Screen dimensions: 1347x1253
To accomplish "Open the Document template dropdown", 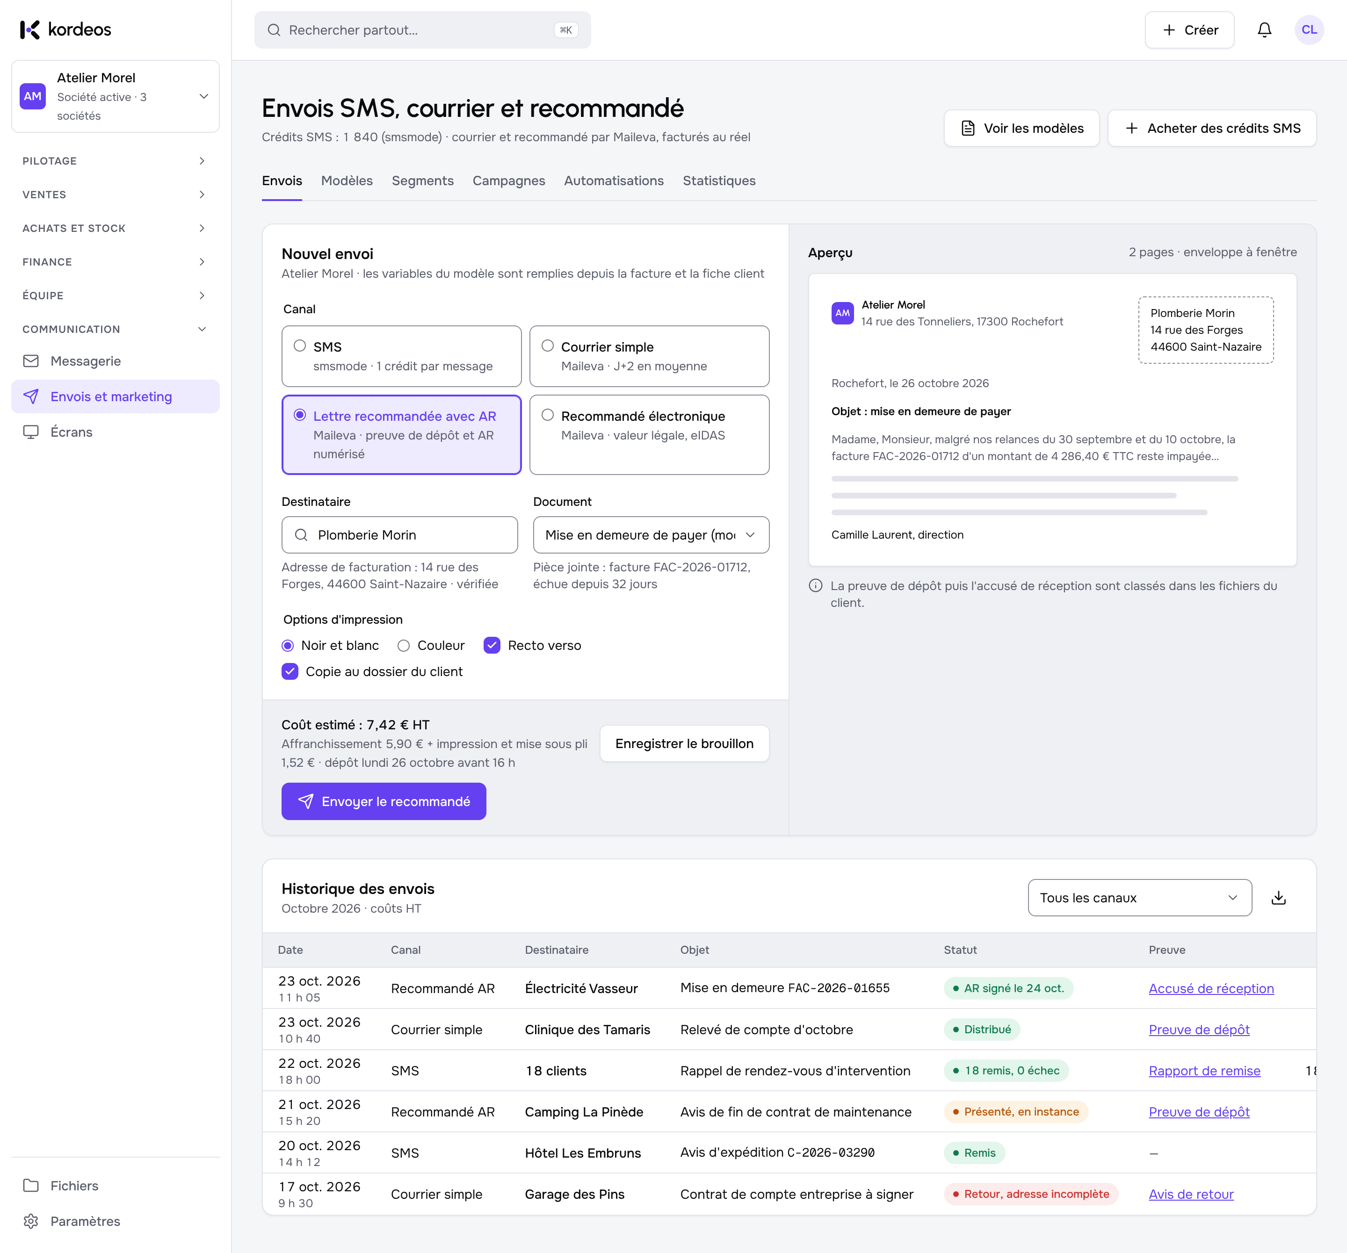I will point(651,535).
